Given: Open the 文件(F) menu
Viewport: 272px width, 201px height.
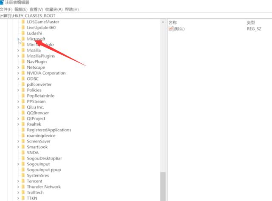Looking at the screenshot, I should [x=6, y=9].
